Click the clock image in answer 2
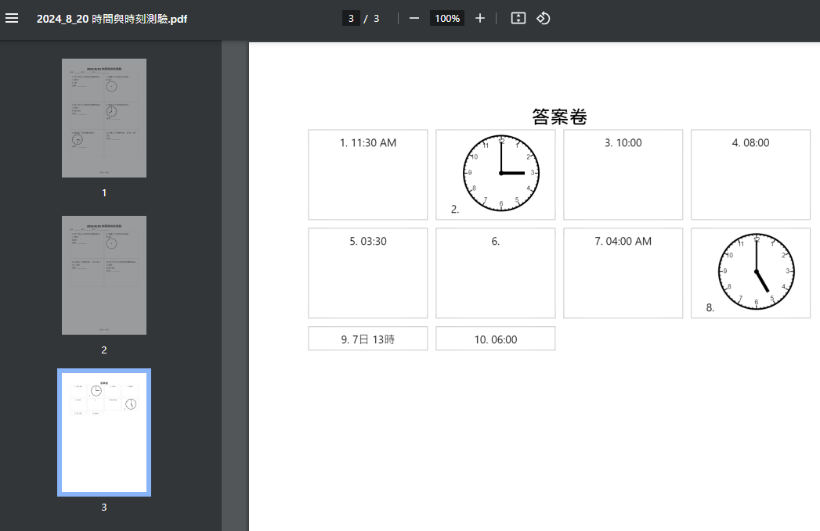The image size is (820, 531). pos(501,173)
